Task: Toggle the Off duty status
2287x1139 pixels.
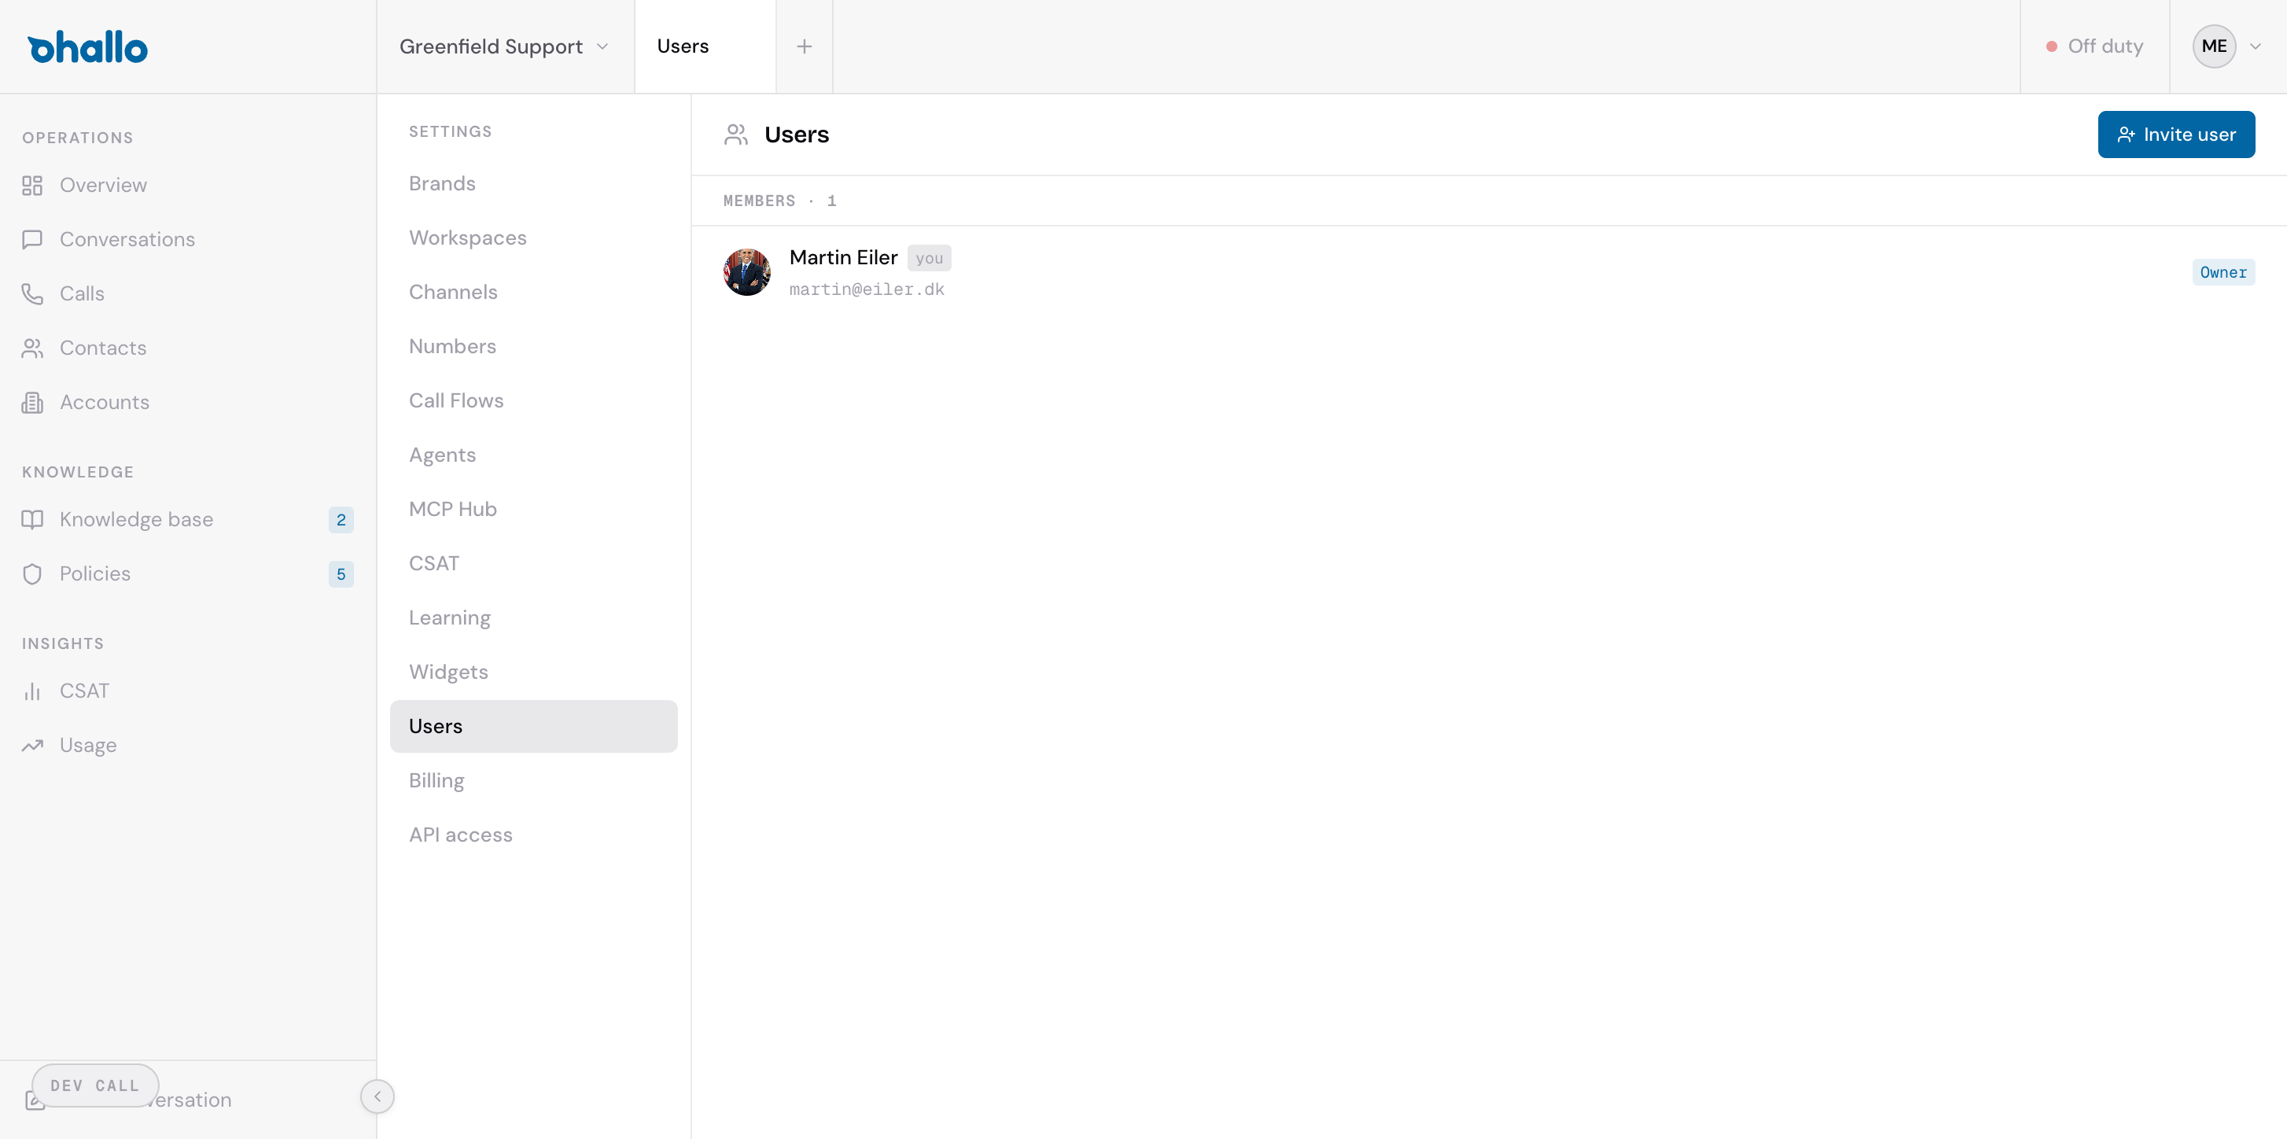Action: point(2094,46)
